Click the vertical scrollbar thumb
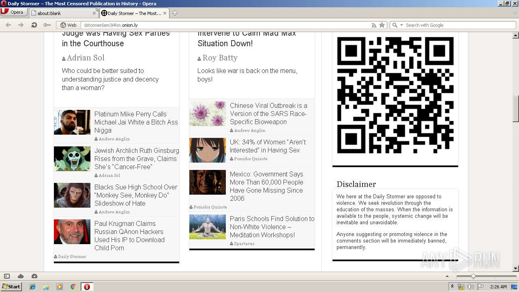Viewport: 519px width, 292px height. (516, 109)
